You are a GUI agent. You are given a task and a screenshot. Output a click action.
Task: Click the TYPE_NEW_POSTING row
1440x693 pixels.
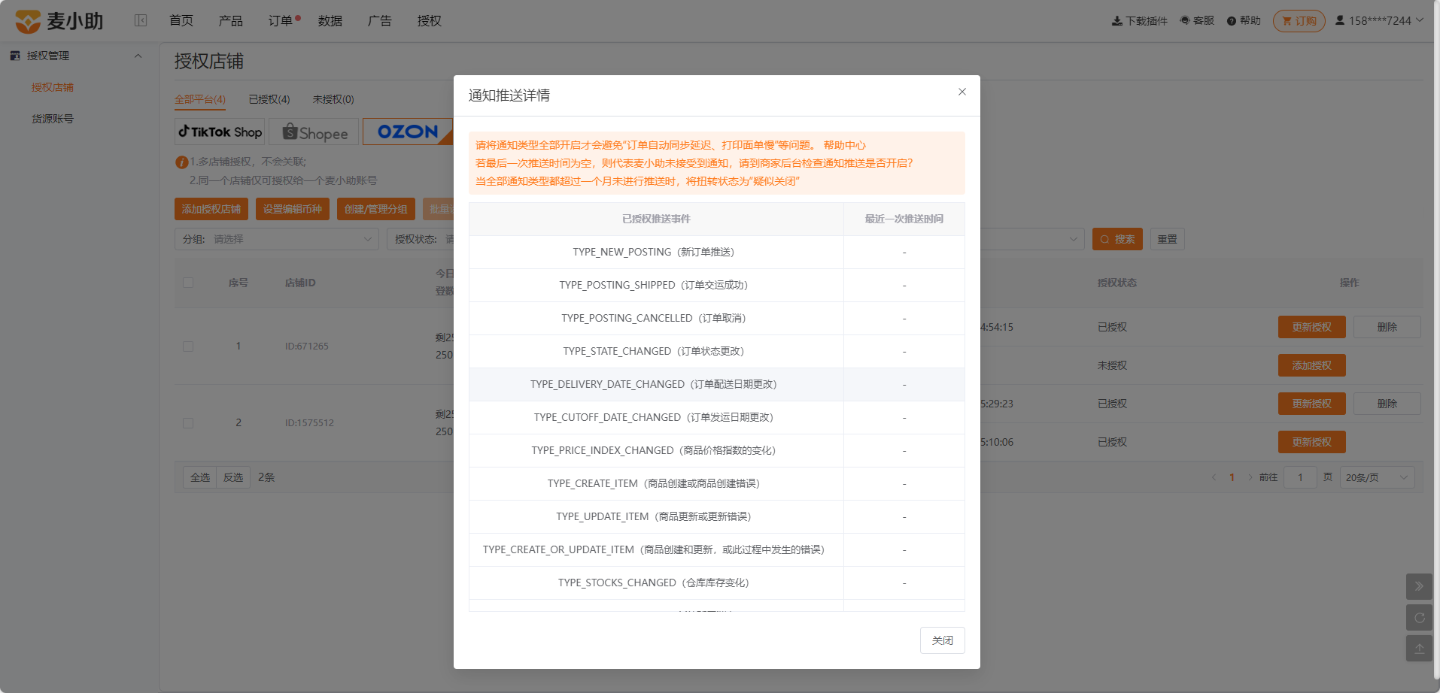point(716,252)
